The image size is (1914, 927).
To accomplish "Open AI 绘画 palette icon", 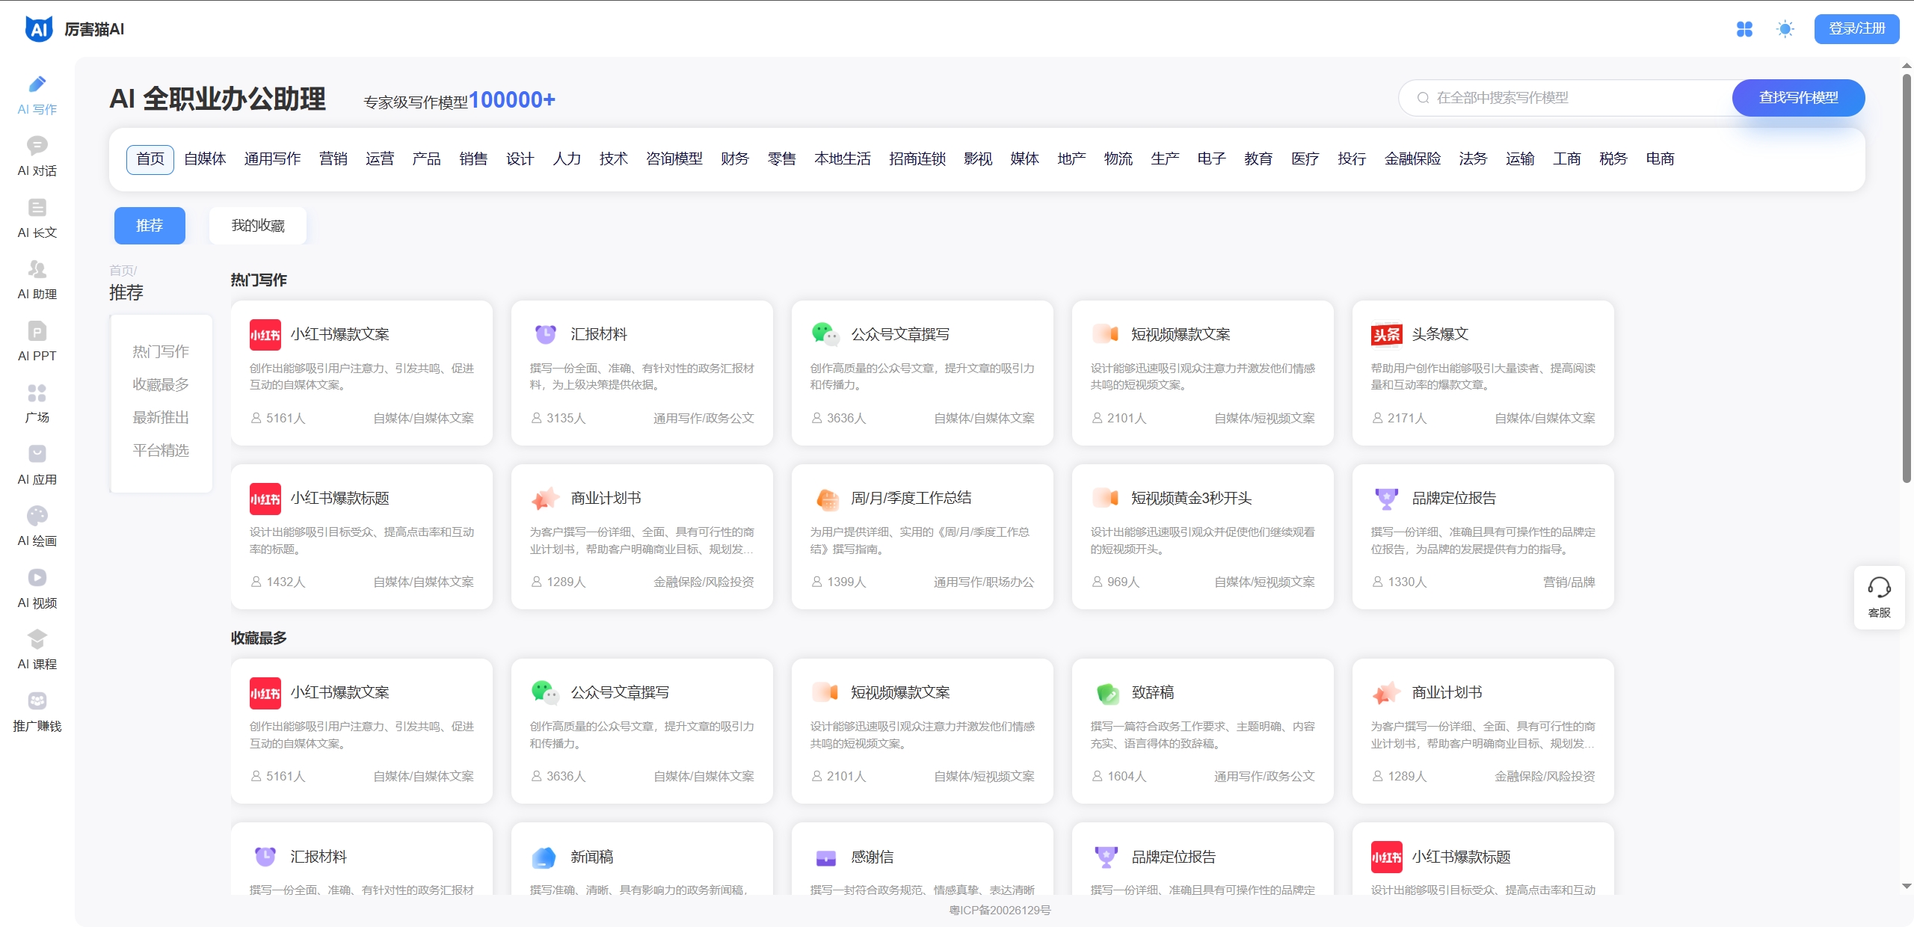I will 37,516.
